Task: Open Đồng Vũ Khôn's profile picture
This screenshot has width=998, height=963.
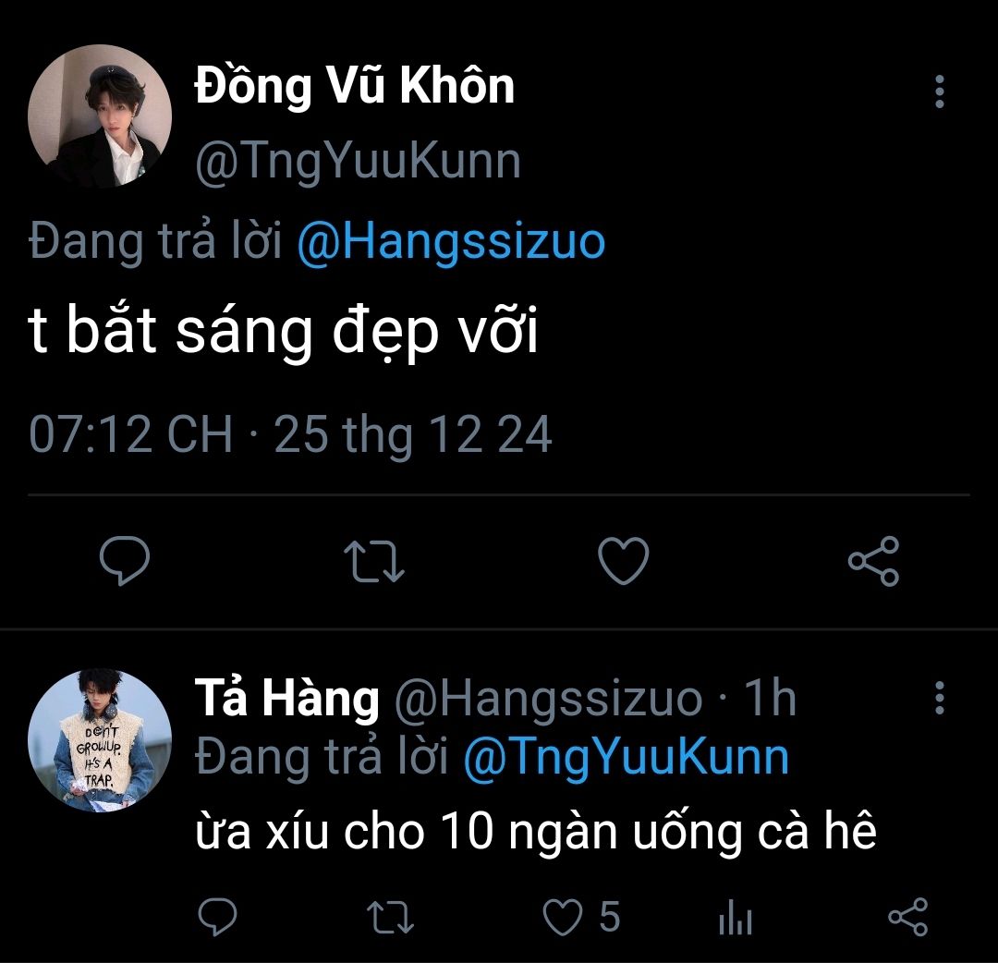Action: pyautogui.click(x=100, y=116)
